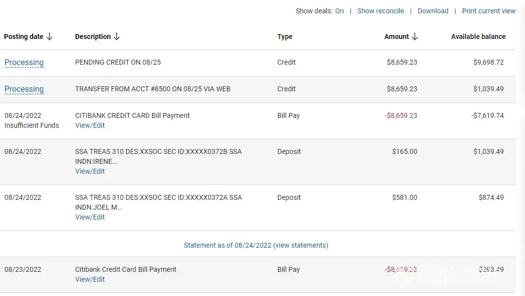This screenshot has width=525, height=296.
Task: Open Show reconcile view
Action: pos(380,11)
